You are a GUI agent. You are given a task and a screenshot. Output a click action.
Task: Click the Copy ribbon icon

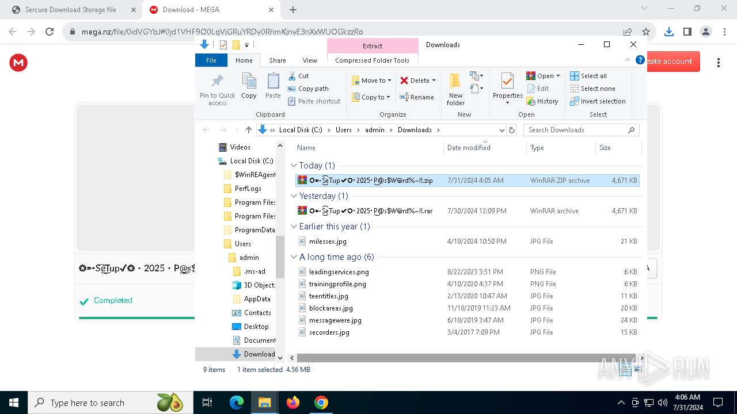(249, 86)
